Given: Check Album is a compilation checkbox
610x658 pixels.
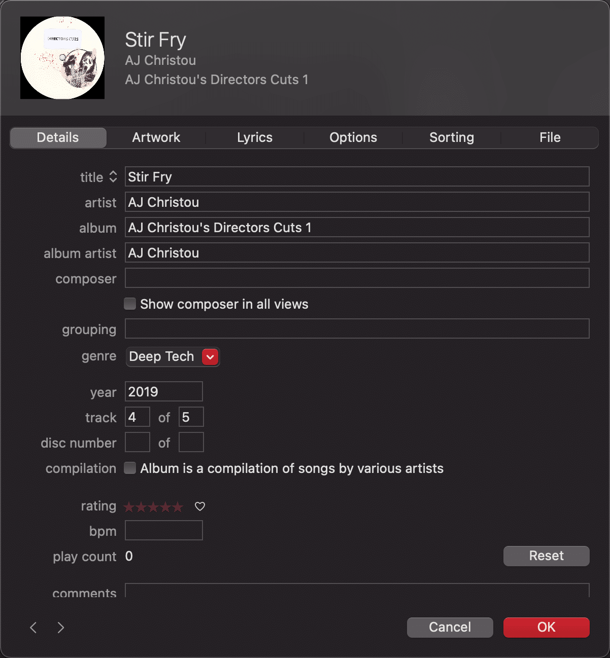Looking at the screenshot, I should [x=130, y=468].
